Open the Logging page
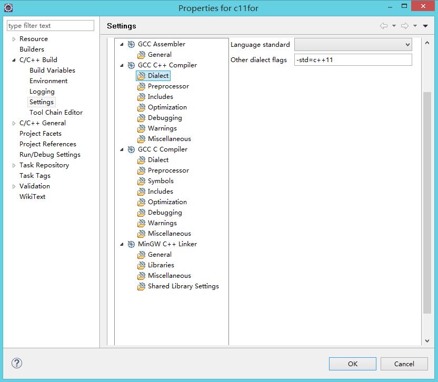Viewport: 438px width, 382px height. point(42,92)
